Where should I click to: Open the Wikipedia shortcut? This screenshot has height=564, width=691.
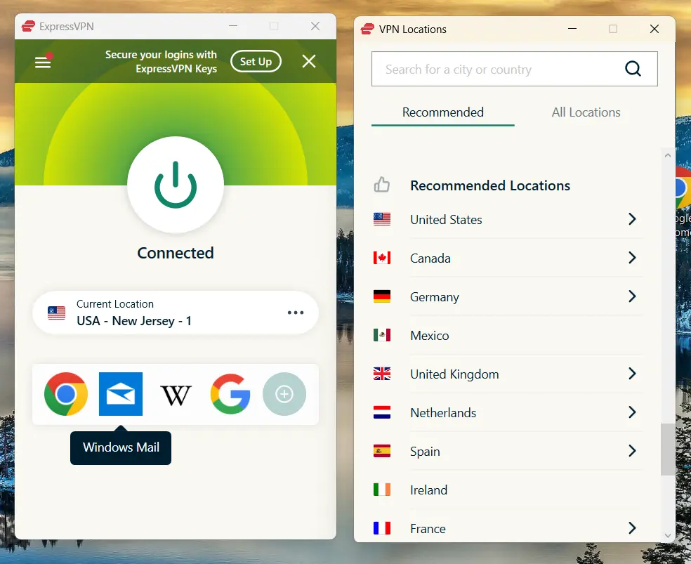coord(176,395)
